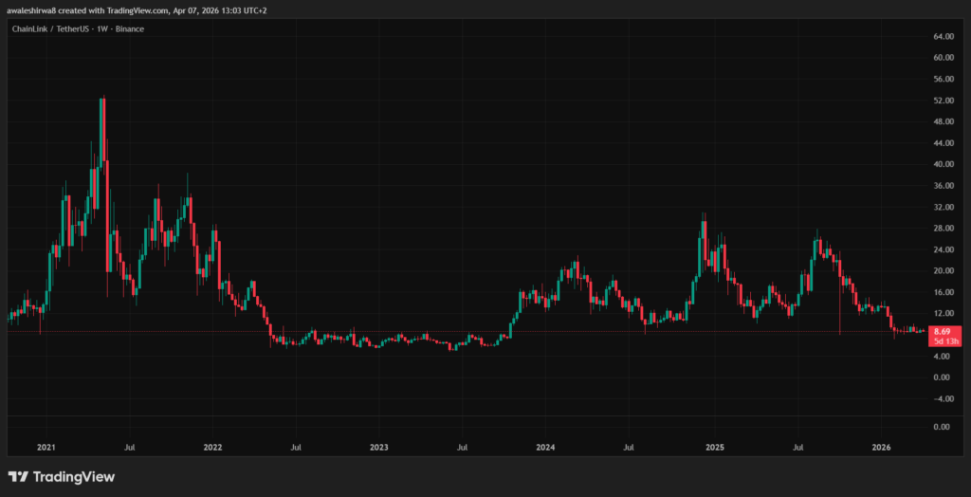Click the Jul label between 2021 and 2022
Viewport: 971px width, 497px height.
click(x=130, y=446)
